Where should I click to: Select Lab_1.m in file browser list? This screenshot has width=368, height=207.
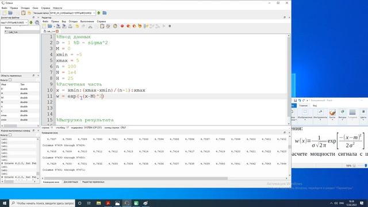(13, 32)
